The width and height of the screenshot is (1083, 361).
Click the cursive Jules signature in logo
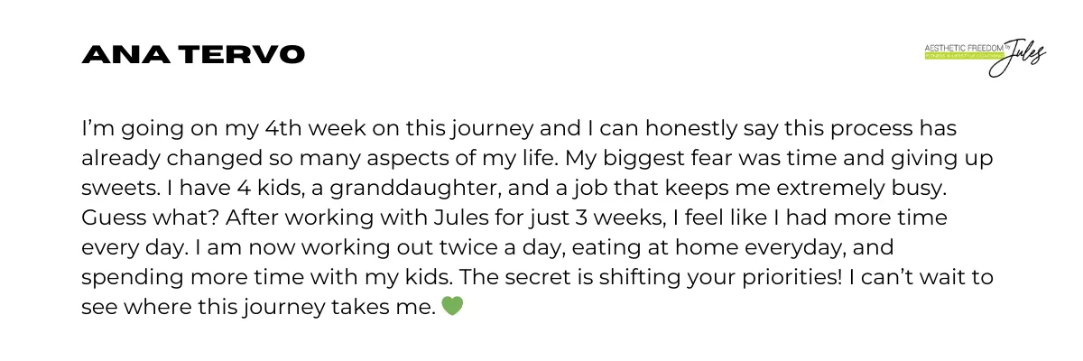pos(1018,57)
